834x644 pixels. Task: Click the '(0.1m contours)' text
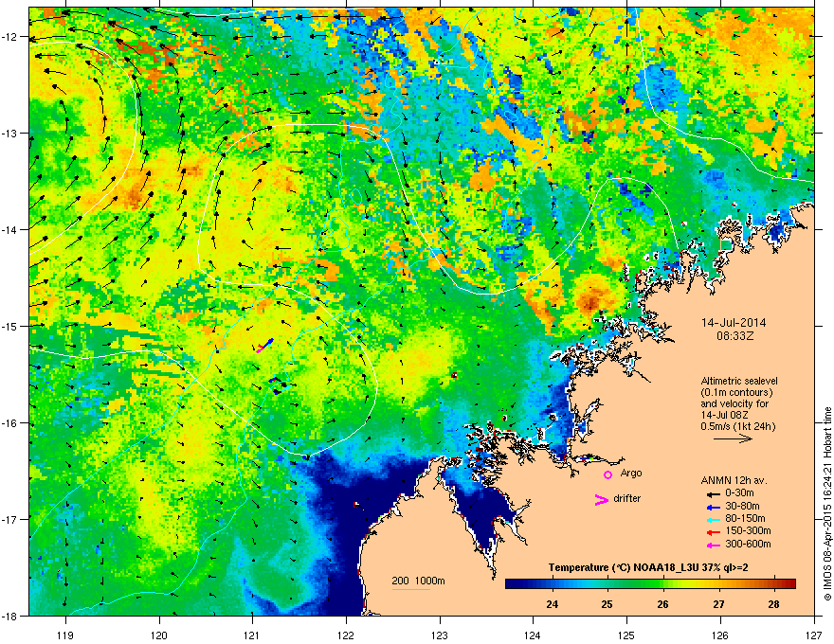click(x=736, y=393)
